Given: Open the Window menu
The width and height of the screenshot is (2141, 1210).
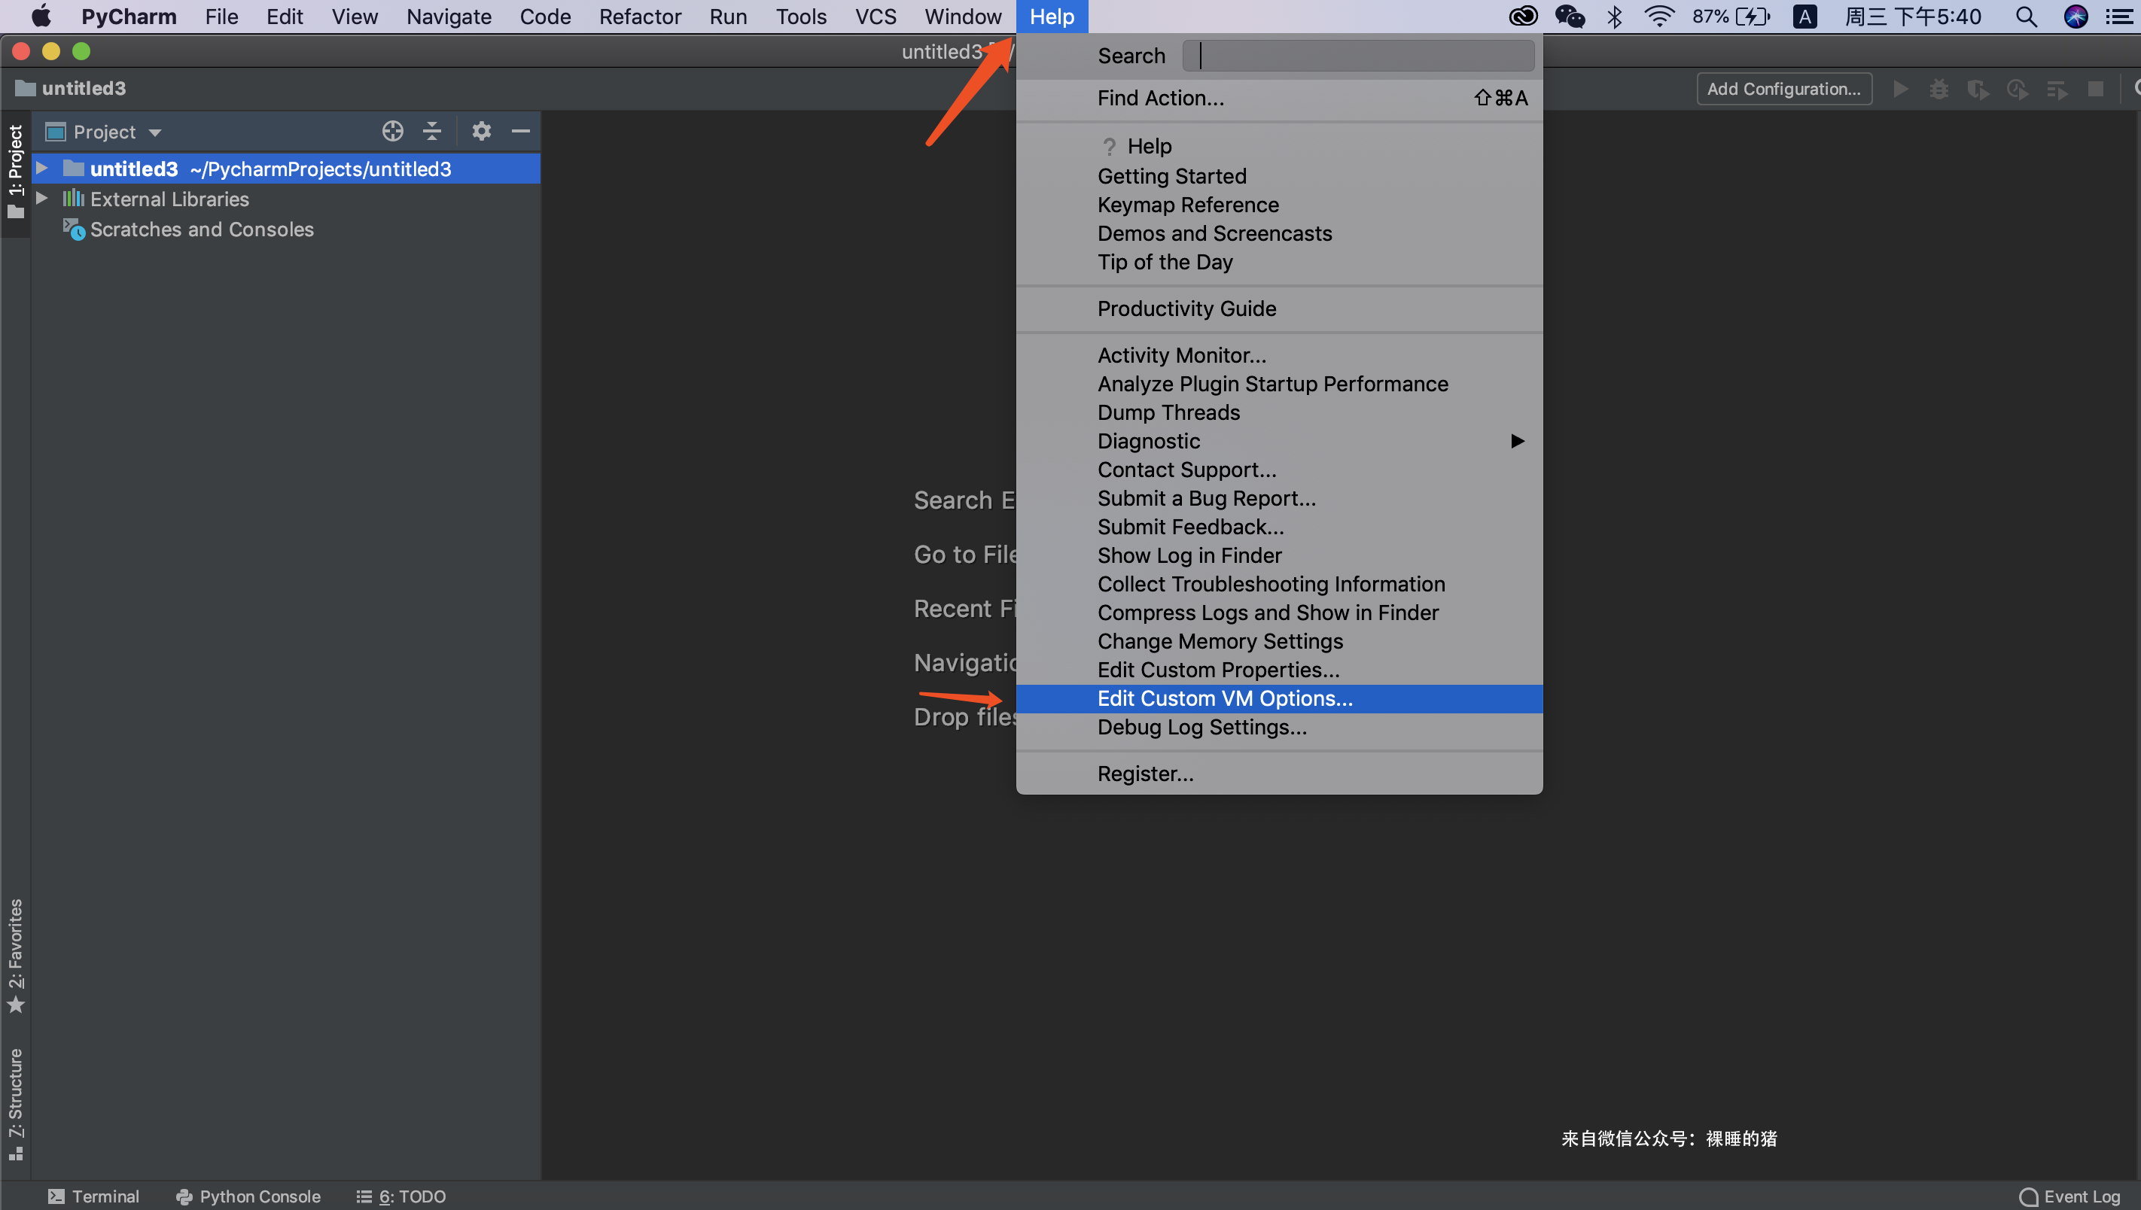Looking at the screenshot, I should pos(964,17).
